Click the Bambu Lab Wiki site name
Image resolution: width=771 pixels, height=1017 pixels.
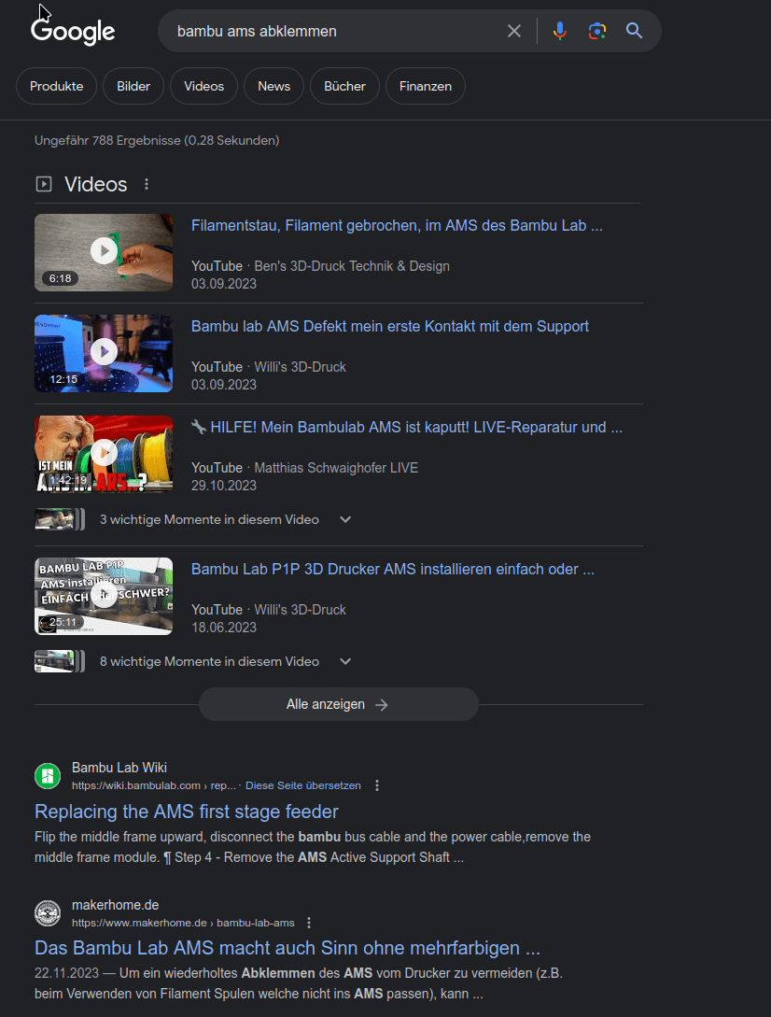(119, 768)
